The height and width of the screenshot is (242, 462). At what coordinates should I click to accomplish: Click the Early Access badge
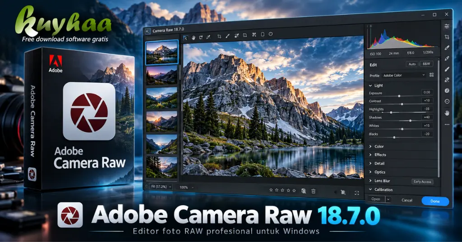pyautogui.click(x=422, y=182)
